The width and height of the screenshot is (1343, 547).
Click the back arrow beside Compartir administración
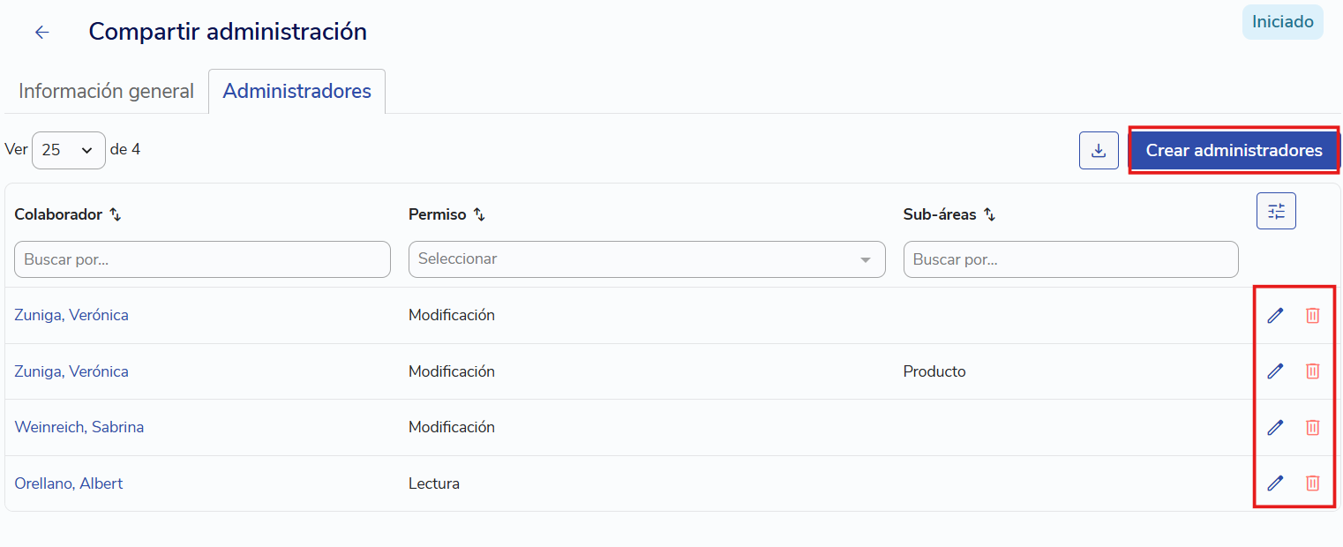pyautogui.click(x=41, y=33)
